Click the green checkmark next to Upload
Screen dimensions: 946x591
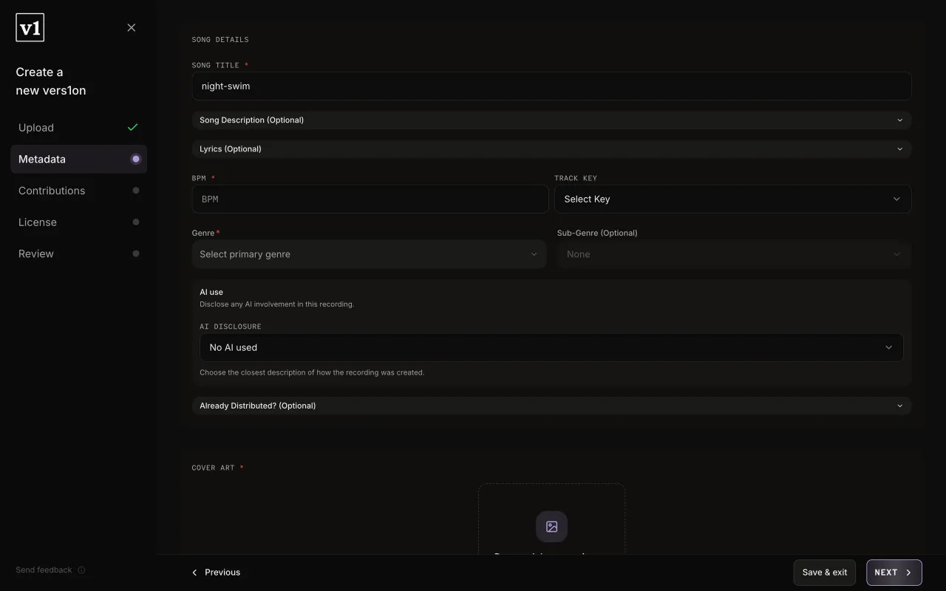[133, 127]
